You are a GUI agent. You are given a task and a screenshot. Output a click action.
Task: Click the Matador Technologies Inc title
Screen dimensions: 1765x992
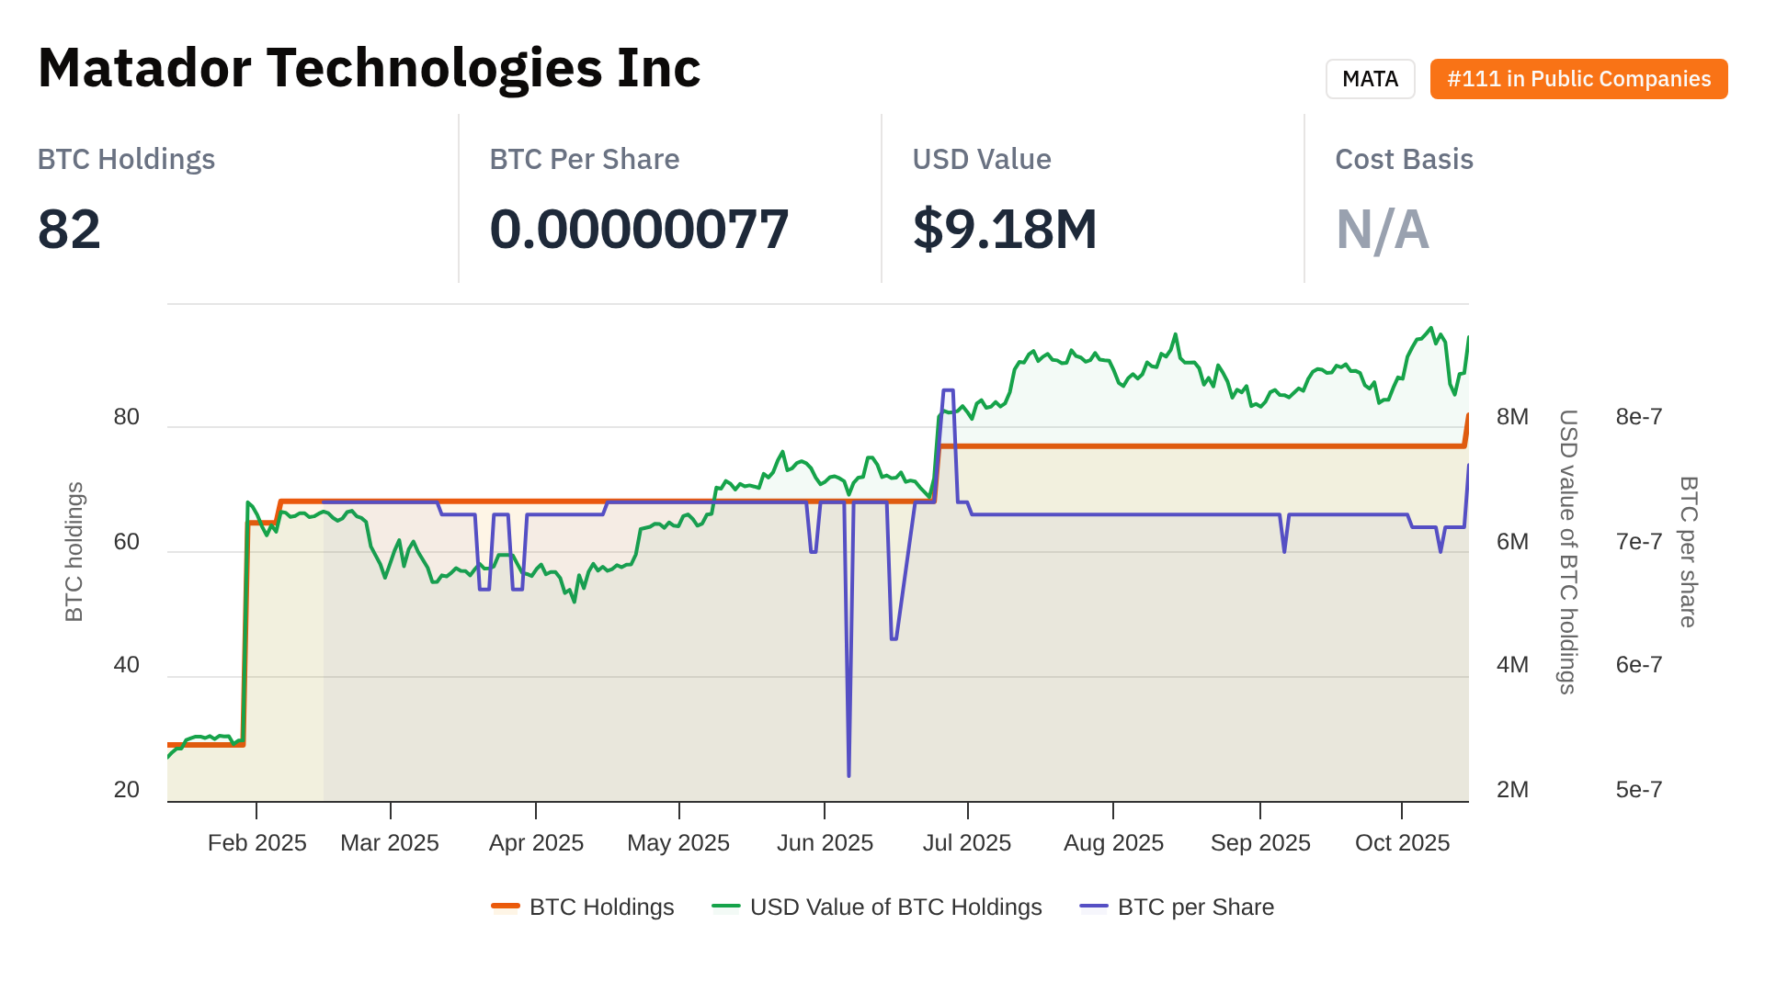(x=369, y=68)
